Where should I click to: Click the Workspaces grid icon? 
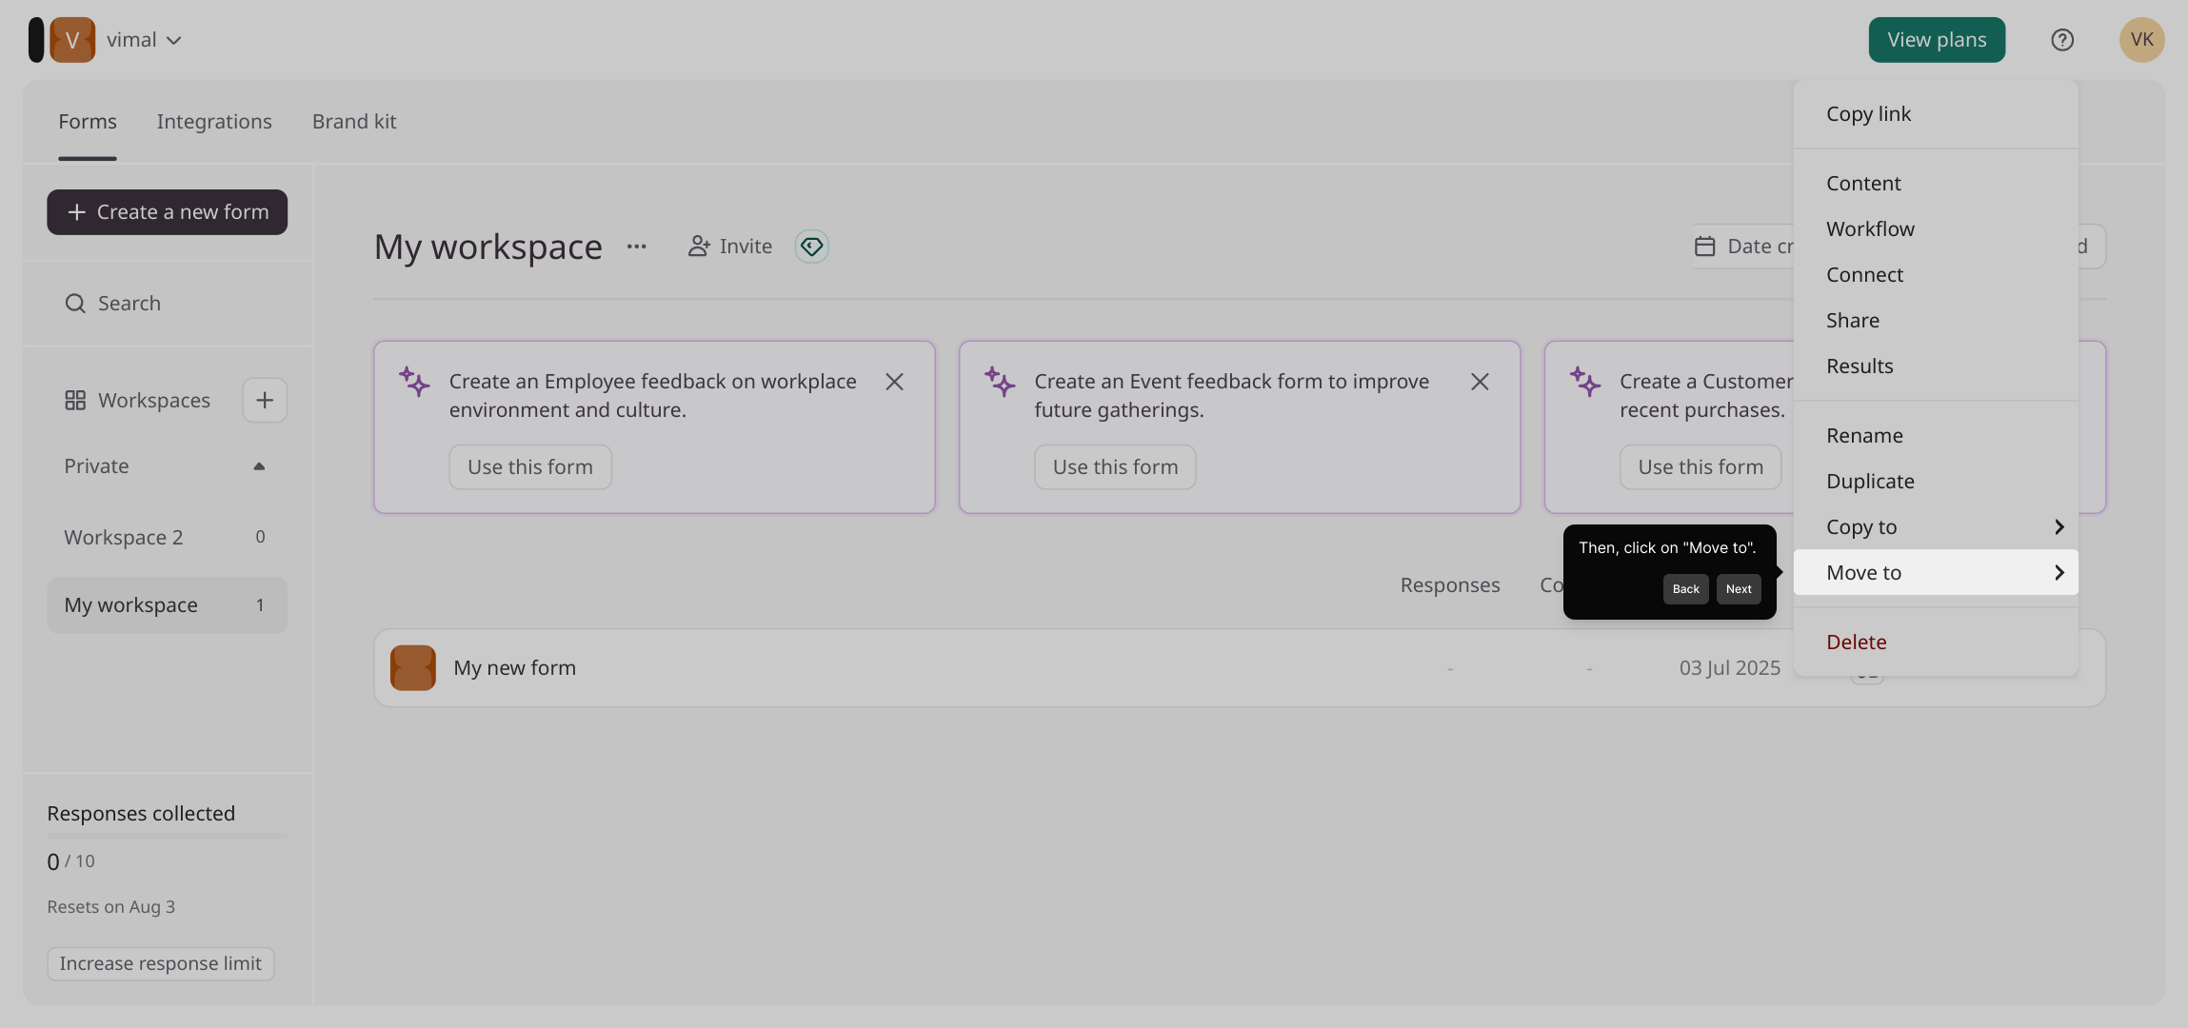(x=75, y=400)
